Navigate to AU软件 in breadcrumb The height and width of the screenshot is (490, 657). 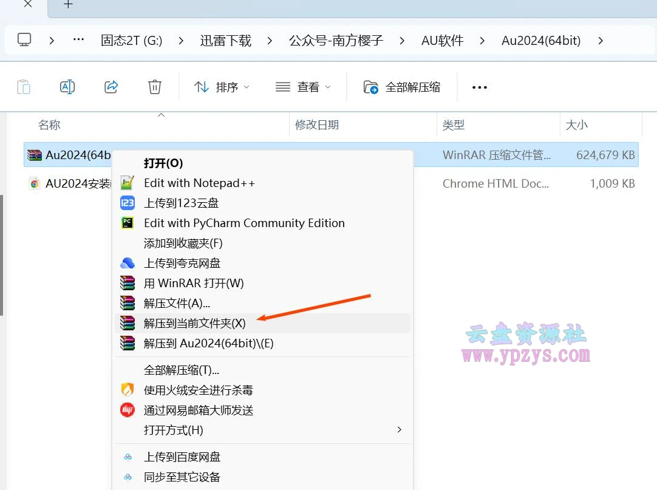tap(442, 41)
